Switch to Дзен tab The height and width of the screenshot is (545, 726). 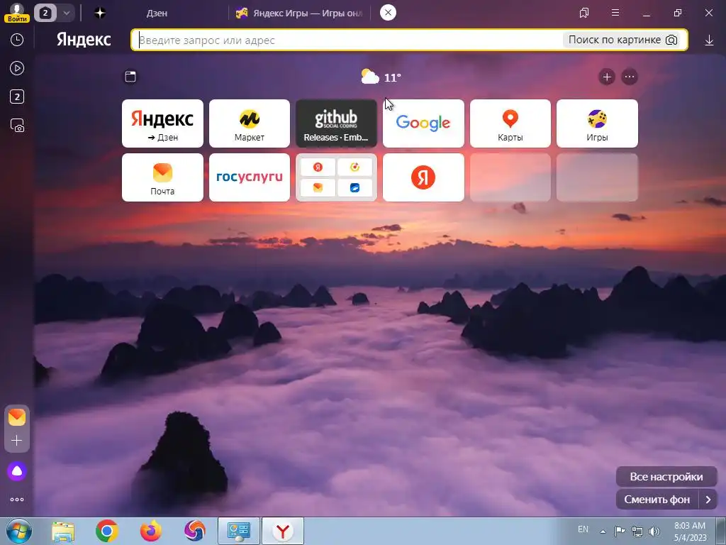coord(157,13)
